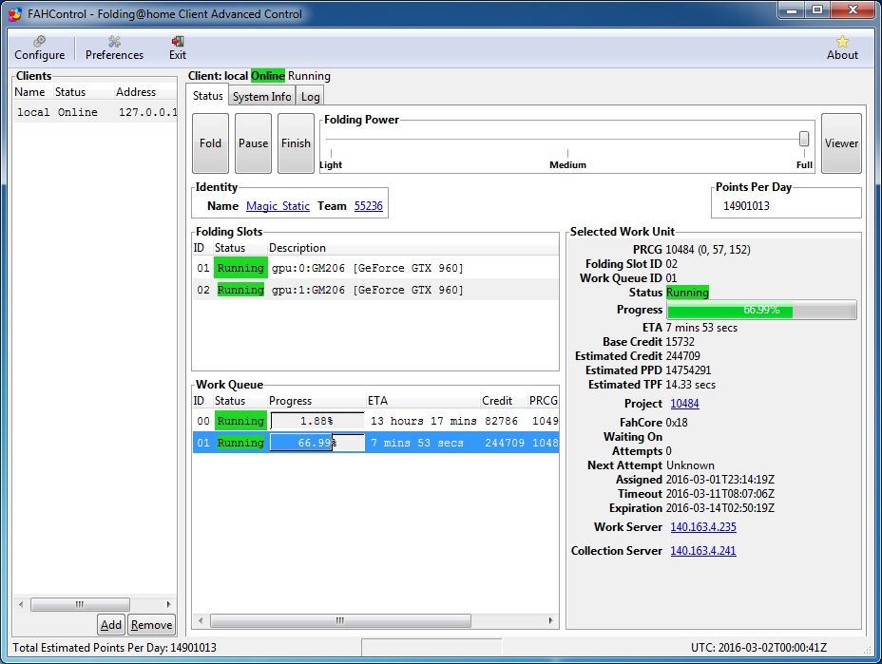Open the Configure wrench icon
Image resolution: width=882 pixels, height=664 pixels.
[x=39, y=41]
